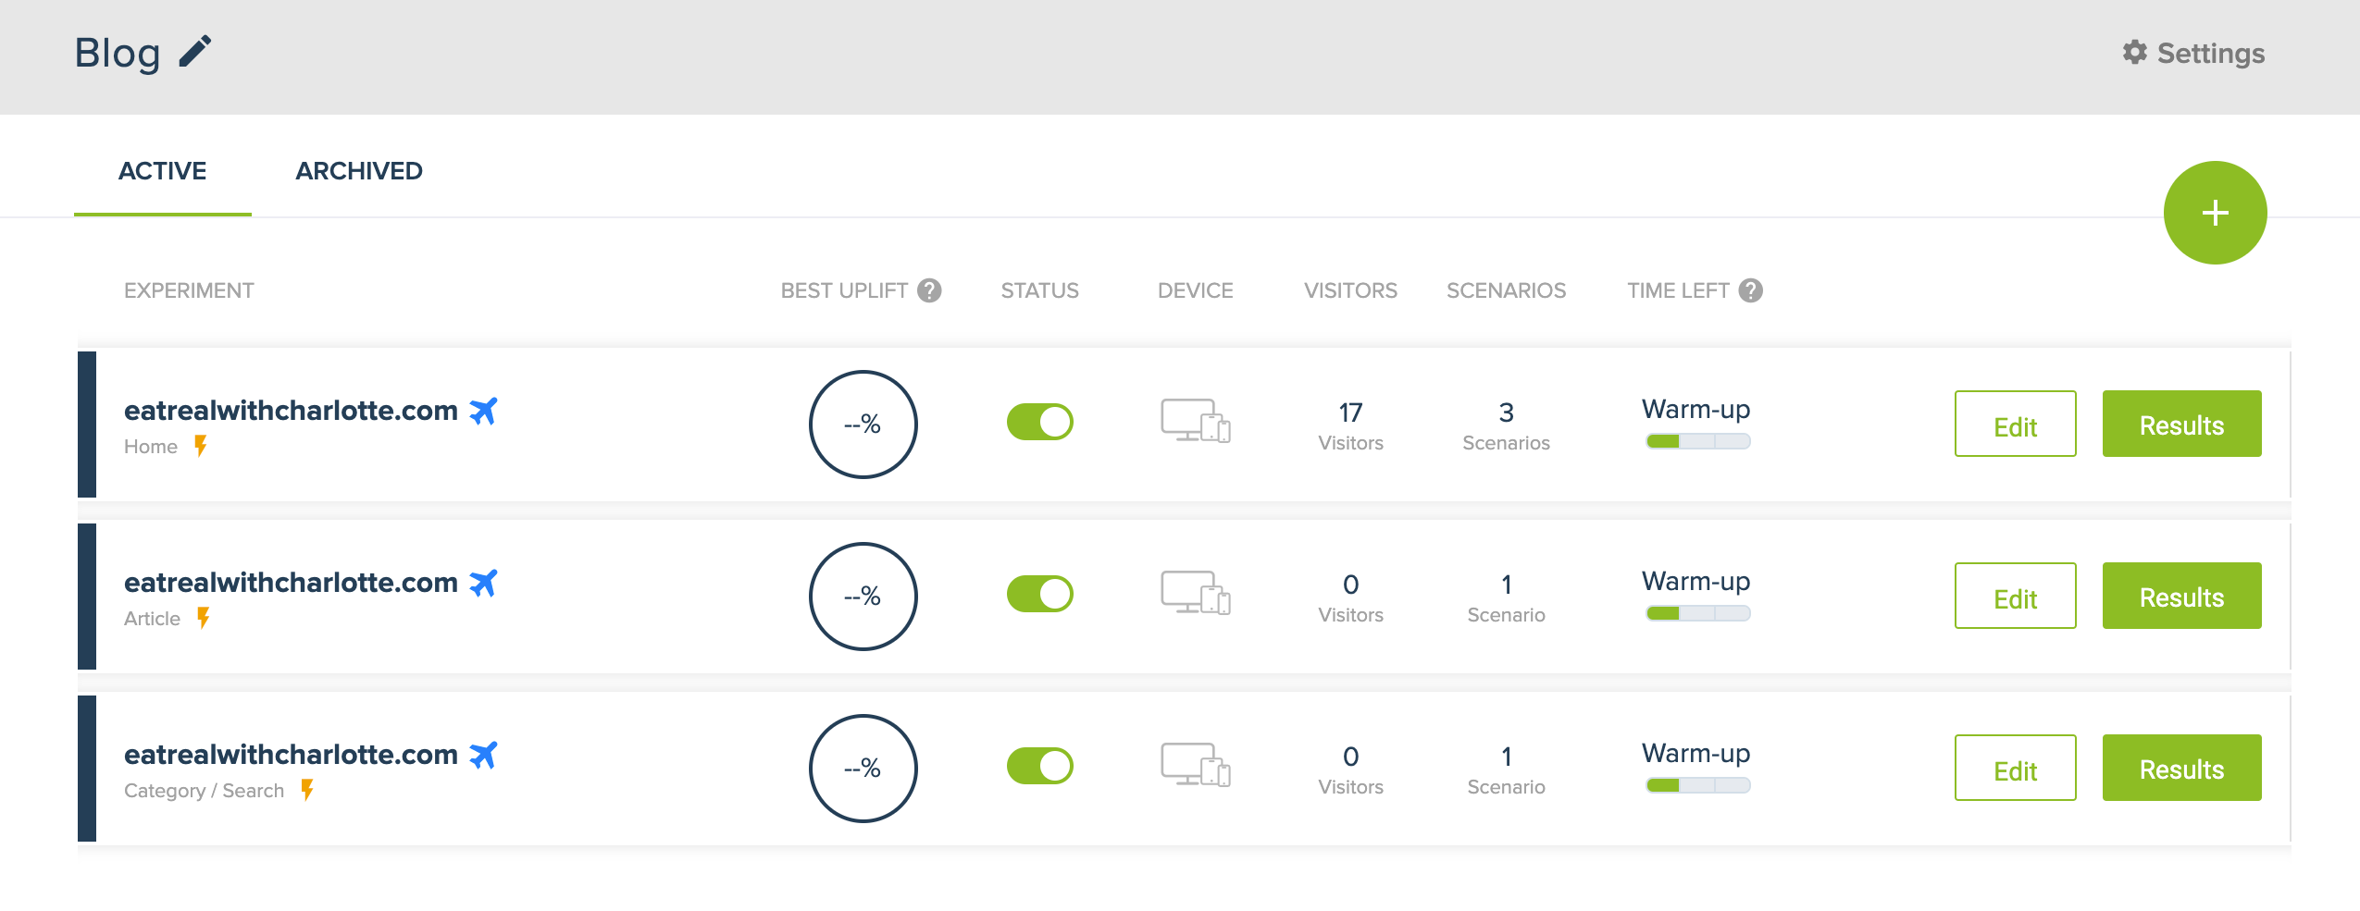
Task: Click the Time Left help question icon
Action: 1750,290
